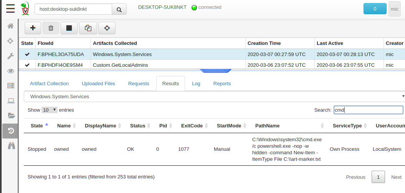The width and height of the screenshot is (405, 193).
Task: Click the results Search input field
Action: click(368, 110)
